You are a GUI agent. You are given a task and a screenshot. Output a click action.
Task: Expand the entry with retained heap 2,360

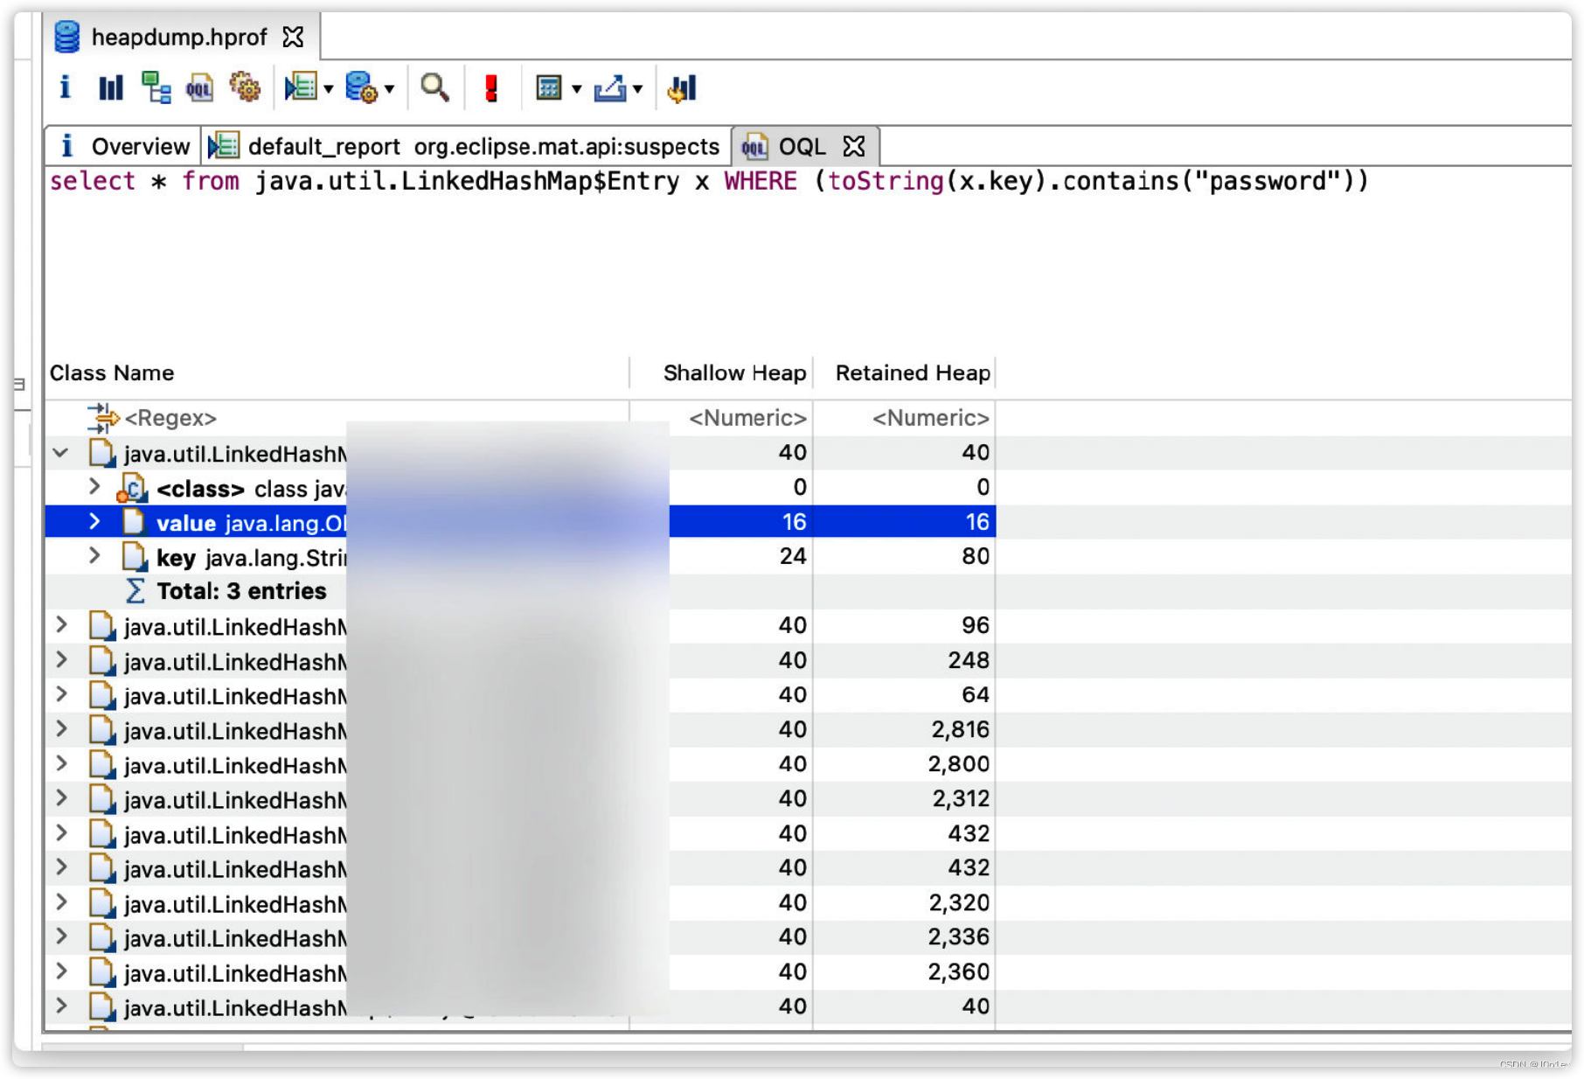coord(61,971)
